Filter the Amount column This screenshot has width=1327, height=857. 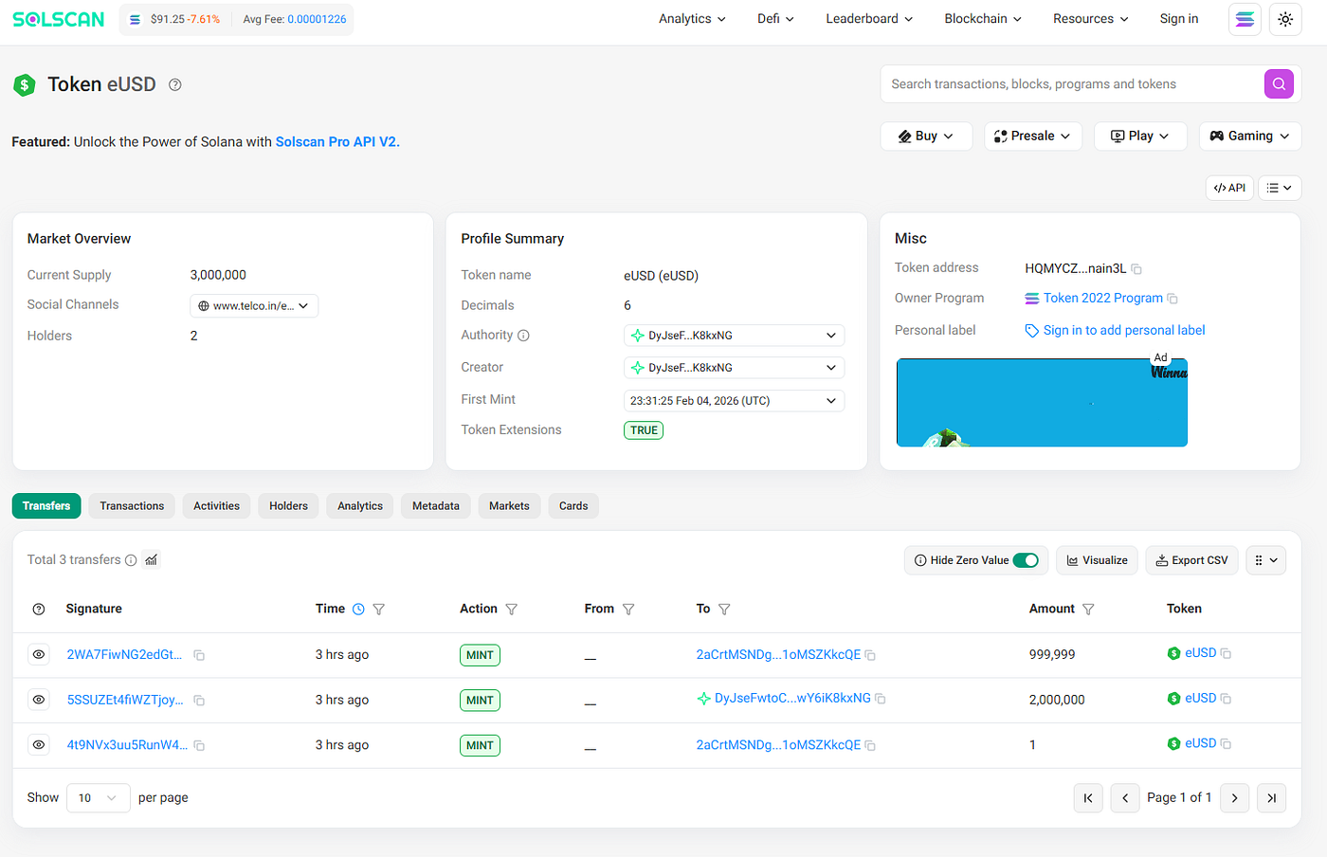click(x=1088, y=610)
